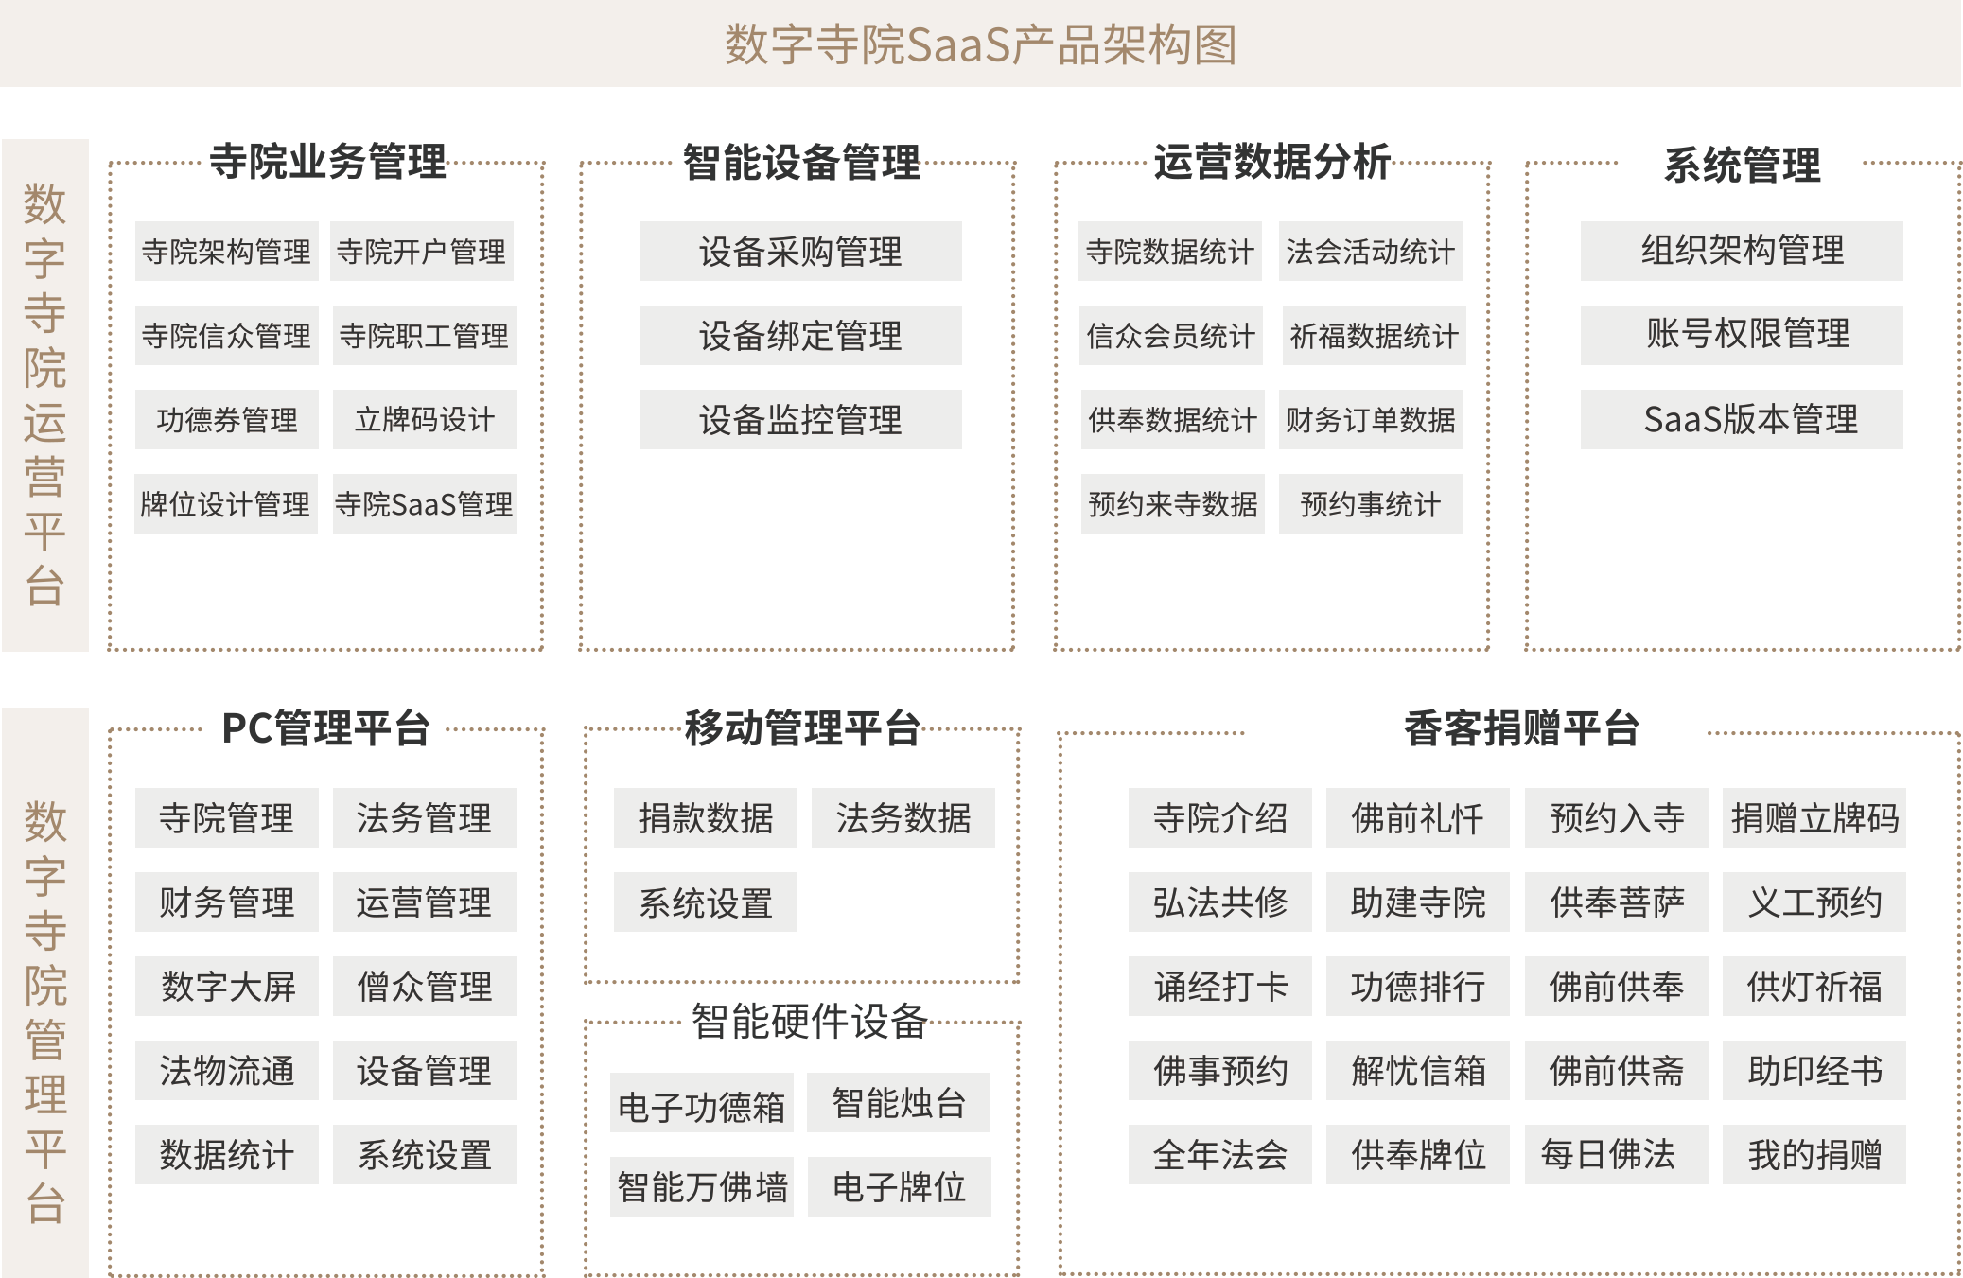Select 设备采购管理 entry

pyautogui.click(x=800, y=252)
